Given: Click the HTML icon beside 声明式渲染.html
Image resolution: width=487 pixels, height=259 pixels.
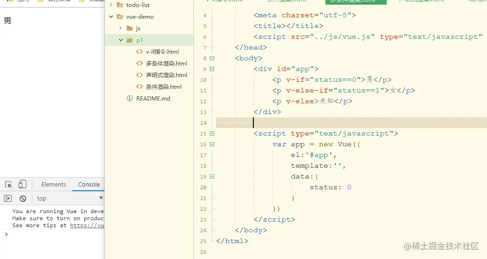Looking at the screenshot, I should coord(140,75).
